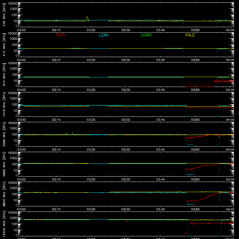
Task: Select the '15400 MHz [SFU]' axis title
Action: (x=4, y=224)
